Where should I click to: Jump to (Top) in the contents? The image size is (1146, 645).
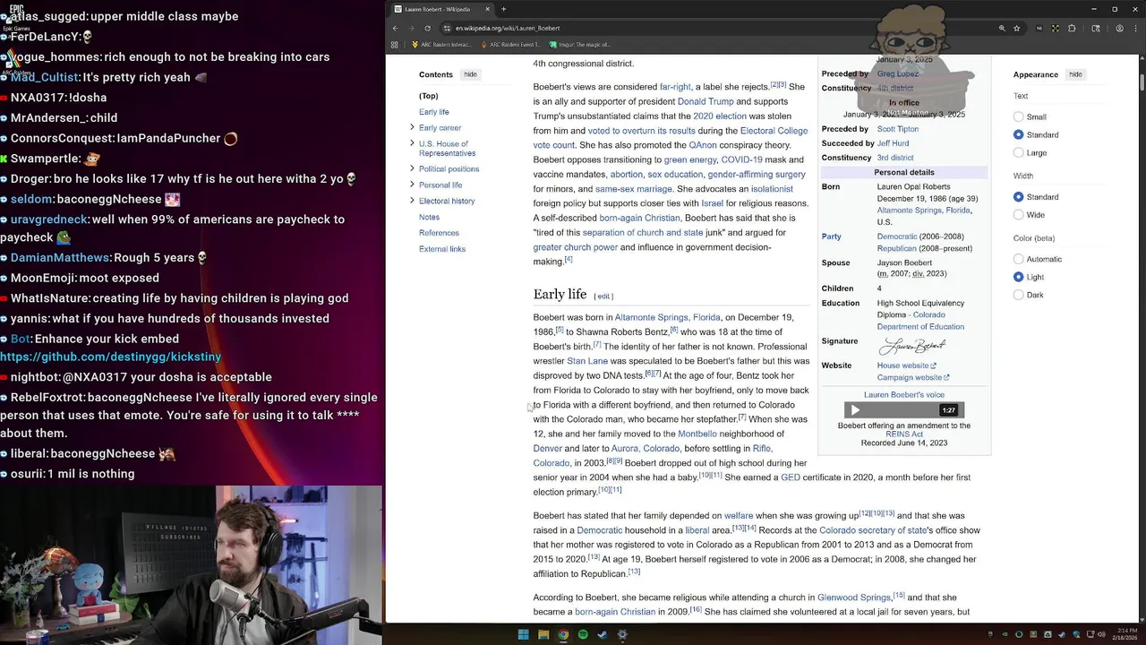pyautogui.click(x=428, y=96)
